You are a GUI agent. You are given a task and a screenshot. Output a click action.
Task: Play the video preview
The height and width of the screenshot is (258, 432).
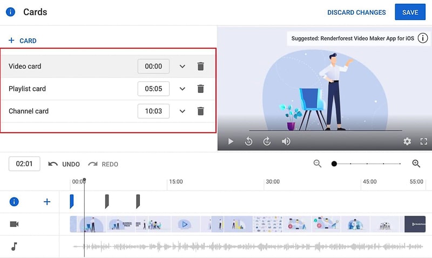pos(231,141)
